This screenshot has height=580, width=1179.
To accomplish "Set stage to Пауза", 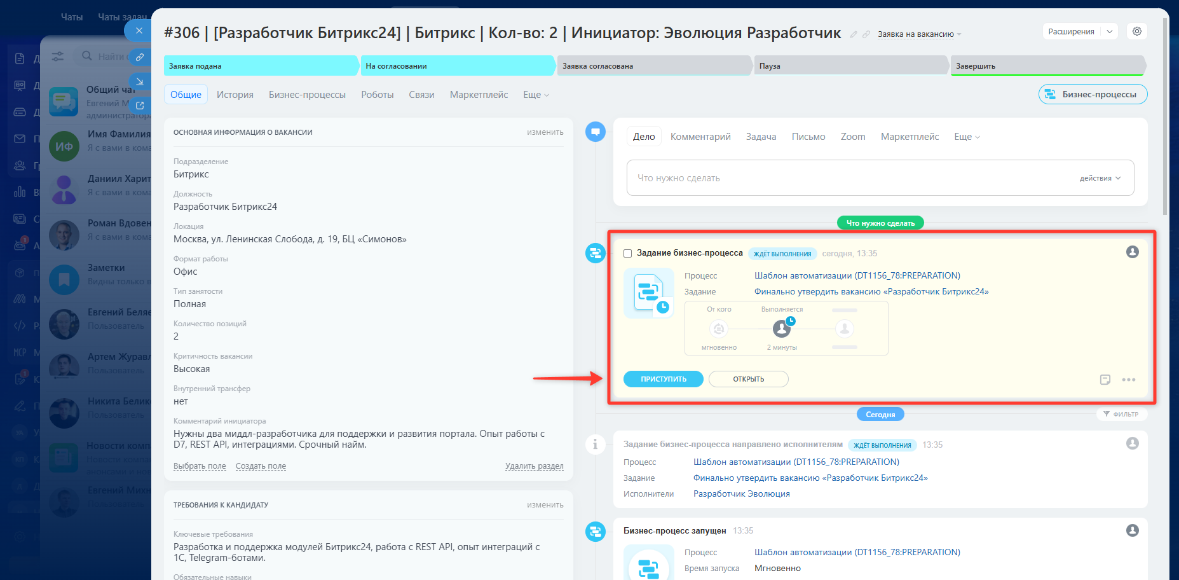I will pyautogui.click(x=851, y=66).
